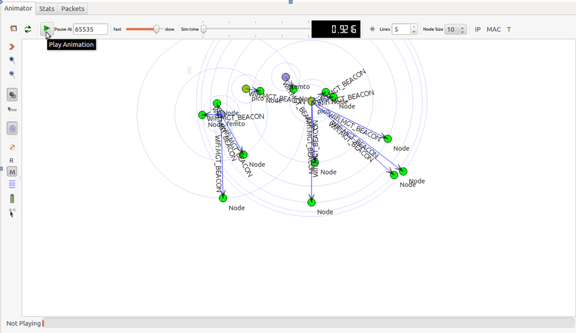
Task: Click the Sim time slider handle
Action: 203,29
